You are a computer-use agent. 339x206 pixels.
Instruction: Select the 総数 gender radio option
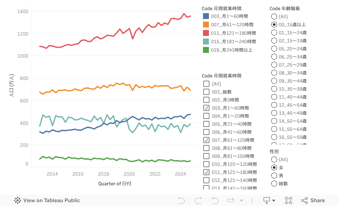[x=274, y=184]
